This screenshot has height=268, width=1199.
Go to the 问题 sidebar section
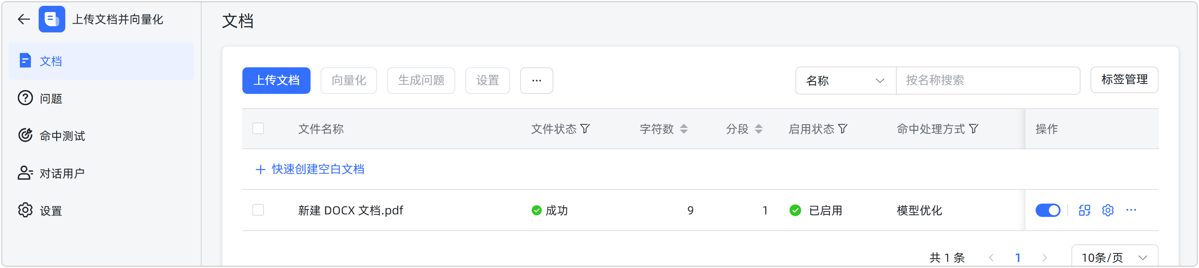pos(51,98)
